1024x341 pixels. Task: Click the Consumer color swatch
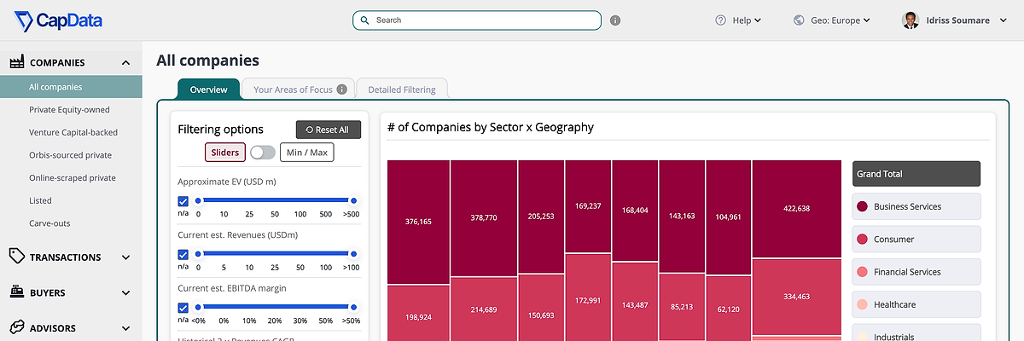coord(862,240)
